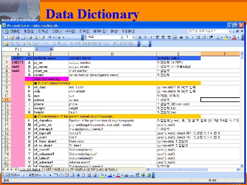Select the Oval drawing tool
Viewport: 247px width, 185px height.
click(x=61, y=175)
